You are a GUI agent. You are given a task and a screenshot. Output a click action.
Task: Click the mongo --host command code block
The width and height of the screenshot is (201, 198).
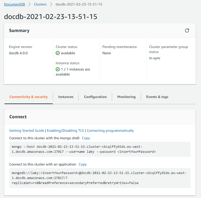click(x=100, y=149)
